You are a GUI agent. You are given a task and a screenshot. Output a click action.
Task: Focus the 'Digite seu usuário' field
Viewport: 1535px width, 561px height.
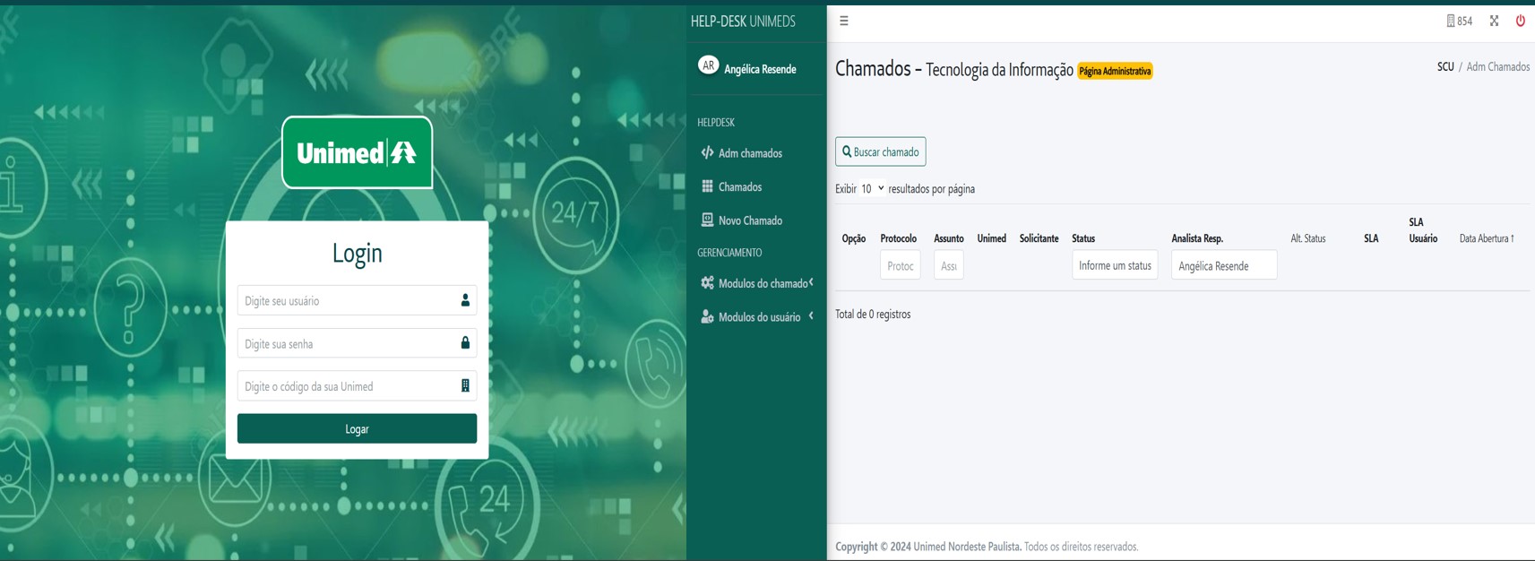[x=357, y=300]
